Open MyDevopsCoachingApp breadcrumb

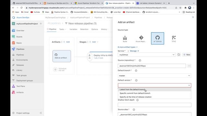(x=55, y=17)
